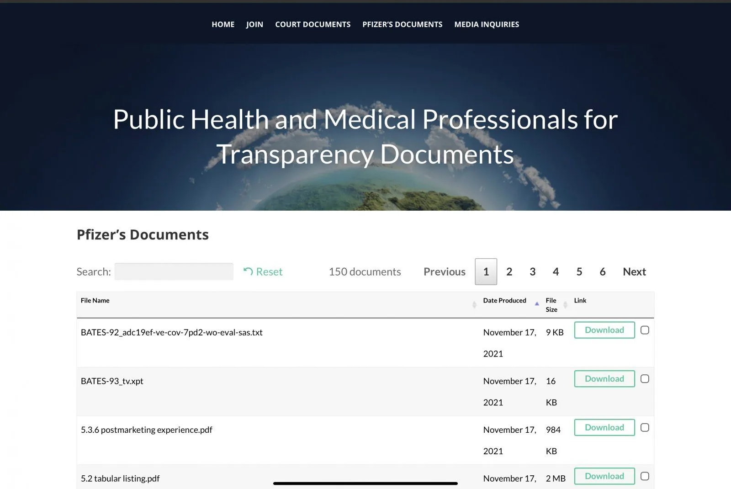Download BATES-92 adc19ef sas.txt file
This screenshot has height=489, width=731.
[604, 330]
